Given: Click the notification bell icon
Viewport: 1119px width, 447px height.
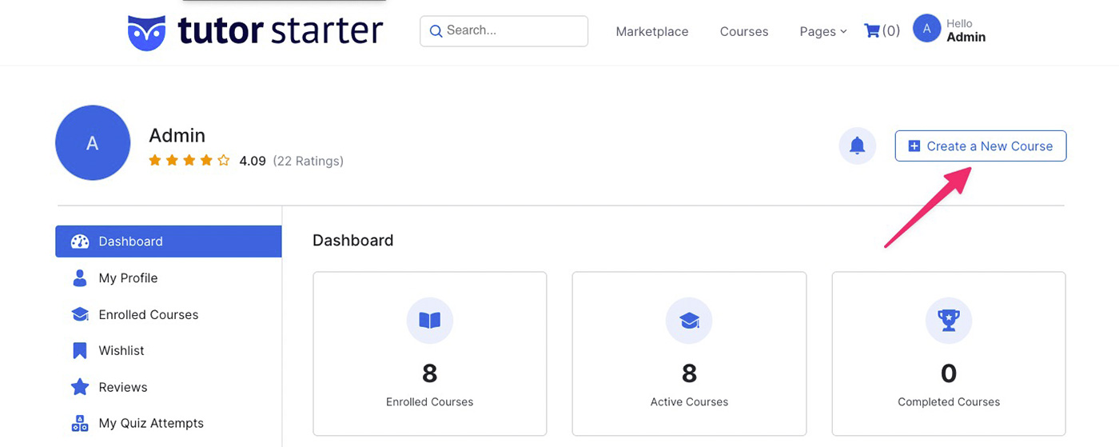Looking at the screenshot, I should [857, 146].
